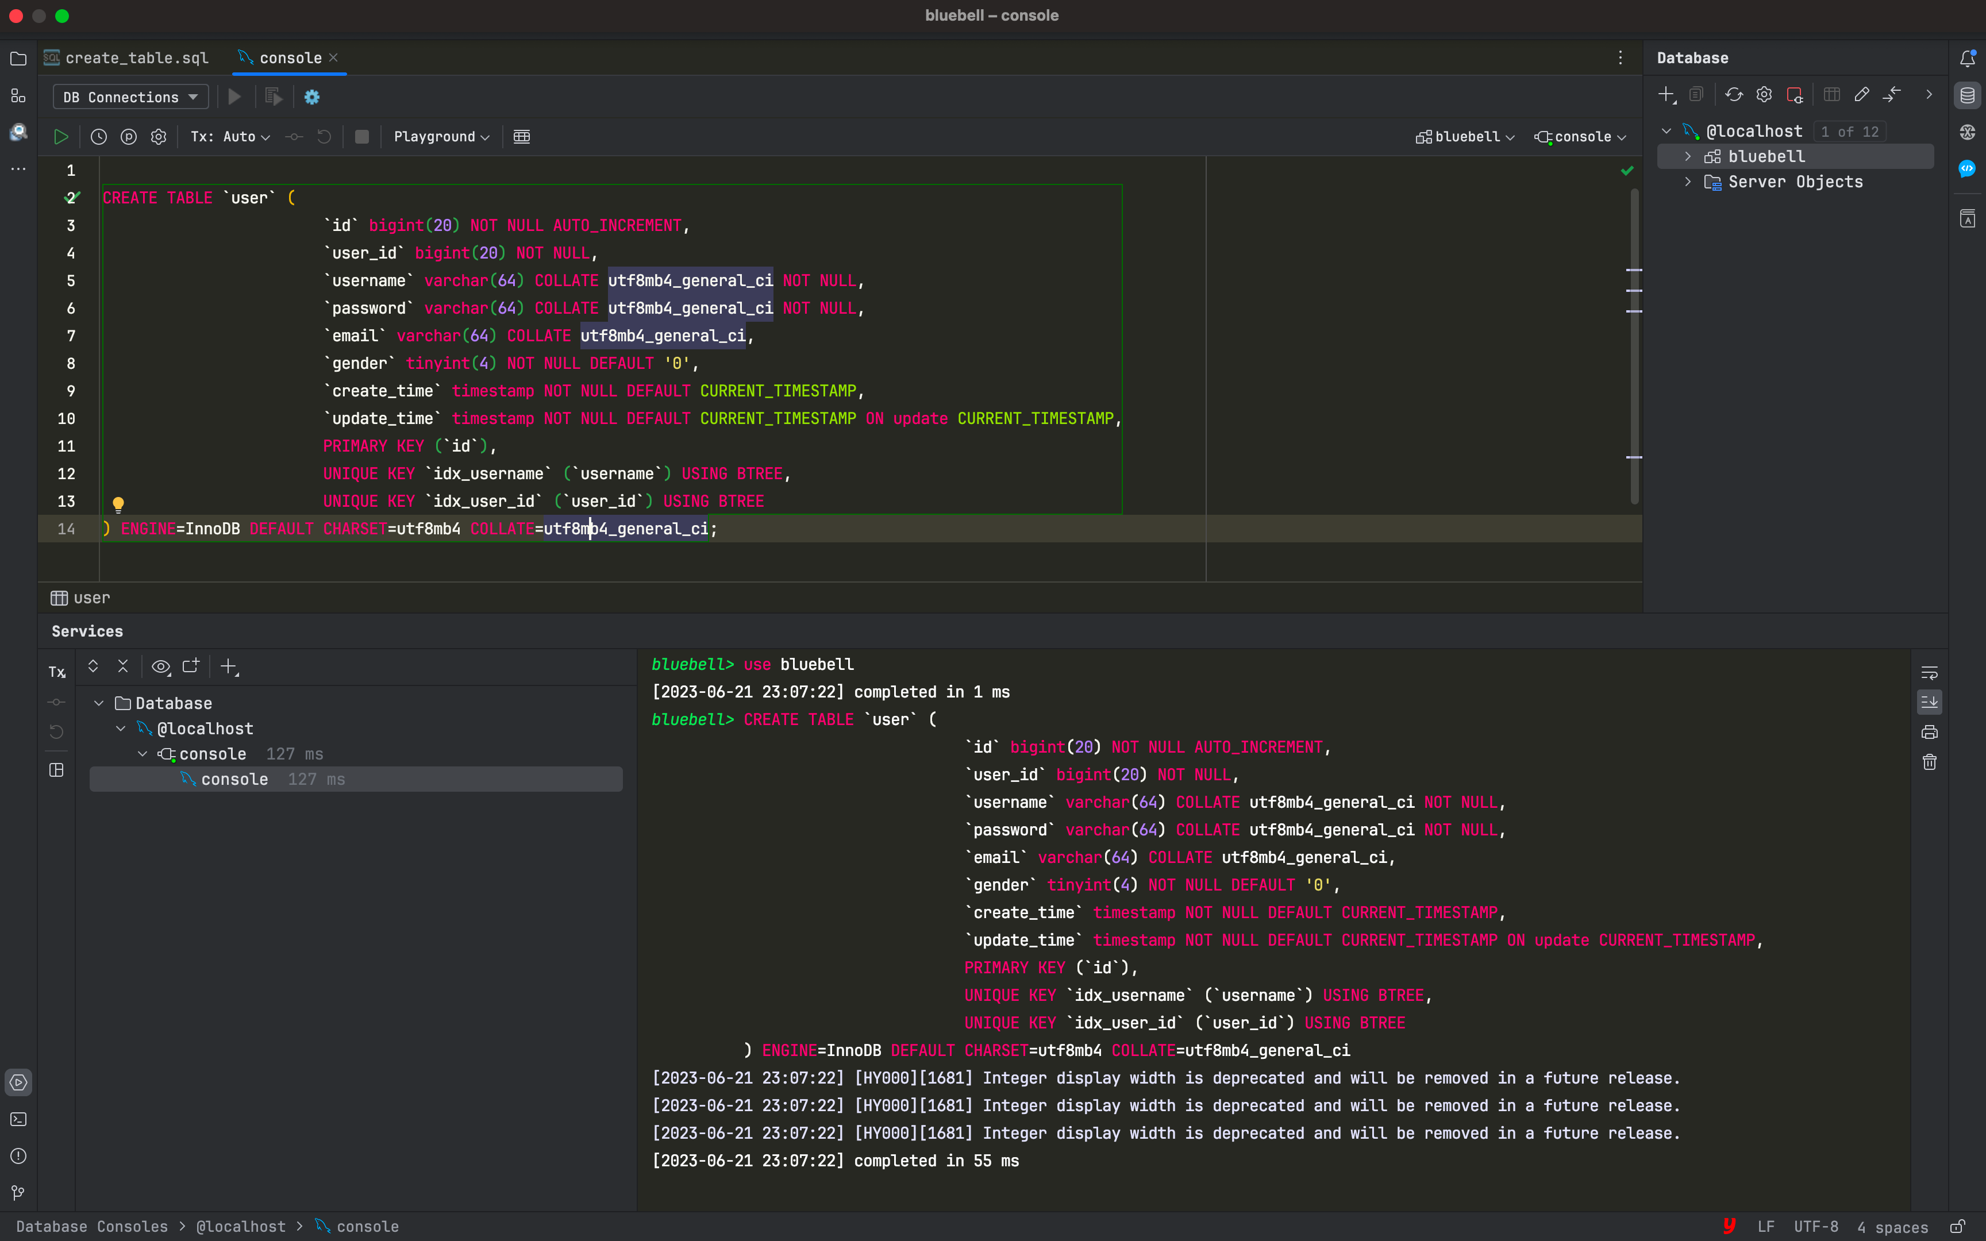
Task: Expand all services tree nodes
Action: point(93,666)
